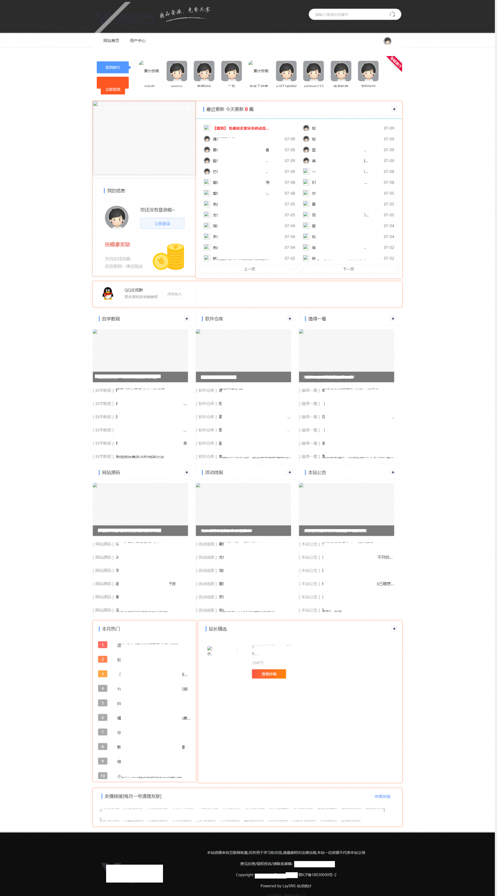Go to next page with 下一页
The width and height of the screenshot is (497, 896).
(x=348, y=269)
